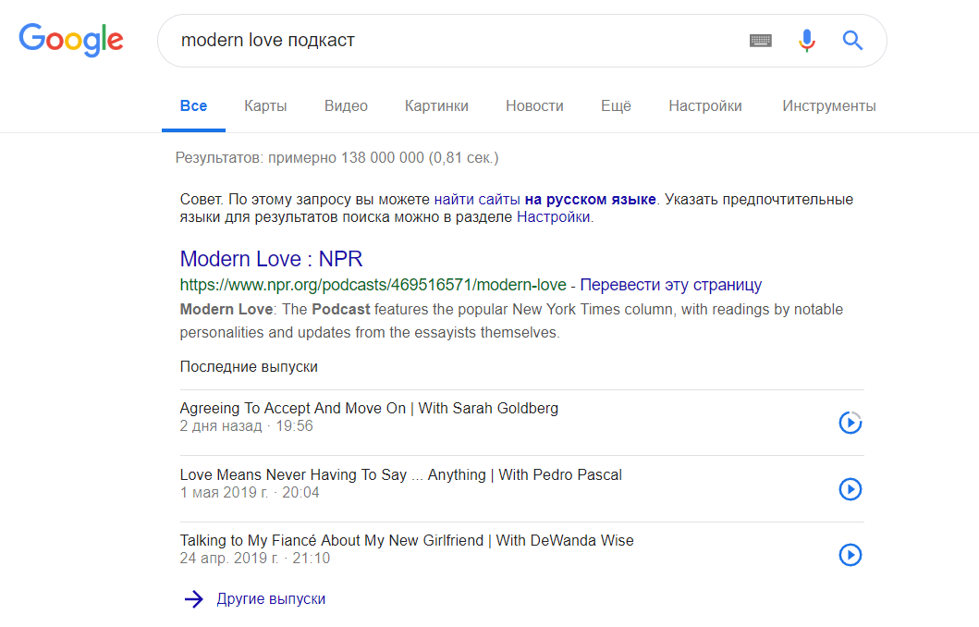Click Перевести эту страницу
Screen dimensions: 979x627
[x=670, y=285]
